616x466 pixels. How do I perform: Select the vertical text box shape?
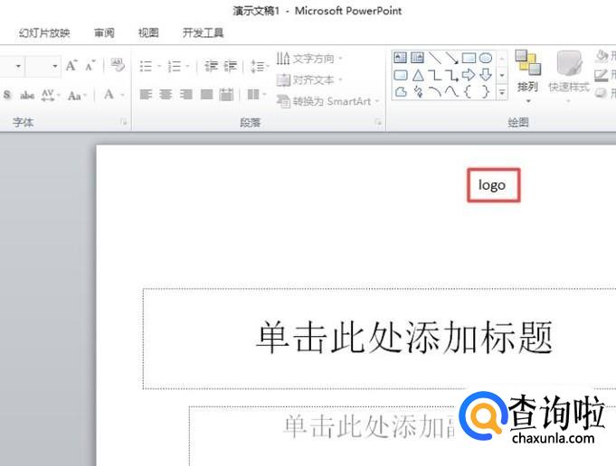(x=417, y=58)
